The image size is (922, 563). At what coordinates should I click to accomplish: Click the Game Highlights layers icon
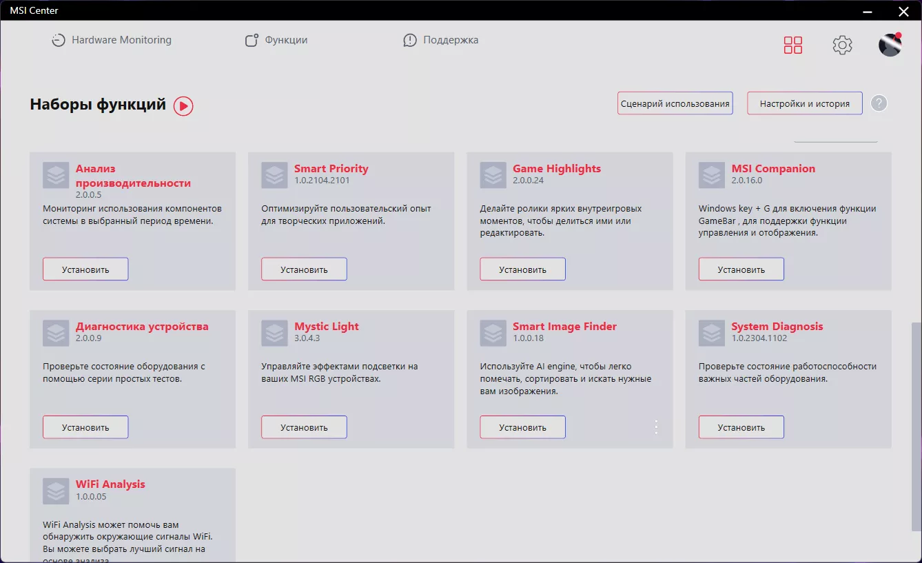point(493,175)
